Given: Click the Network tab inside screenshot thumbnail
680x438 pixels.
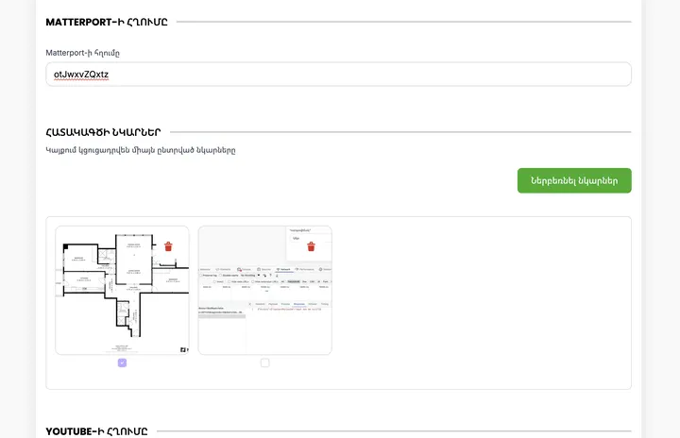Looking at the screenshot, I should [283, 269].
